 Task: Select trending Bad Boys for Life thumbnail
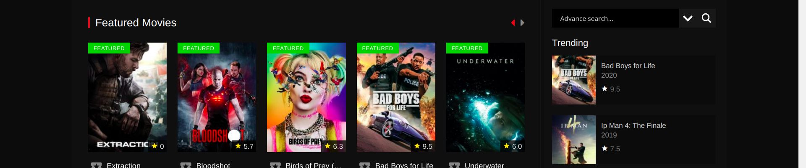pos(574,80)
